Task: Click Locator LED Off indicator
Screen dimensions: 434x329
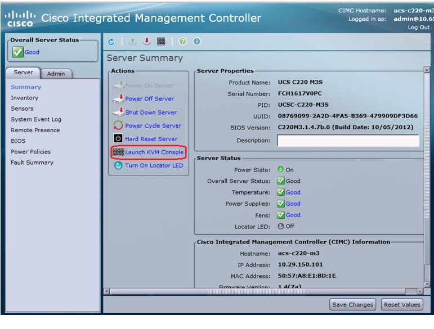Action: 281,226
